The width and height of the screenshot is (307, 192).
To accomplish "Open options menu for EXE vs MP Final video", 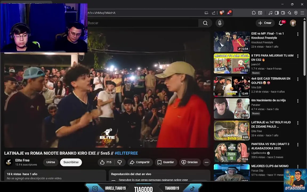I will coord(298,34).
